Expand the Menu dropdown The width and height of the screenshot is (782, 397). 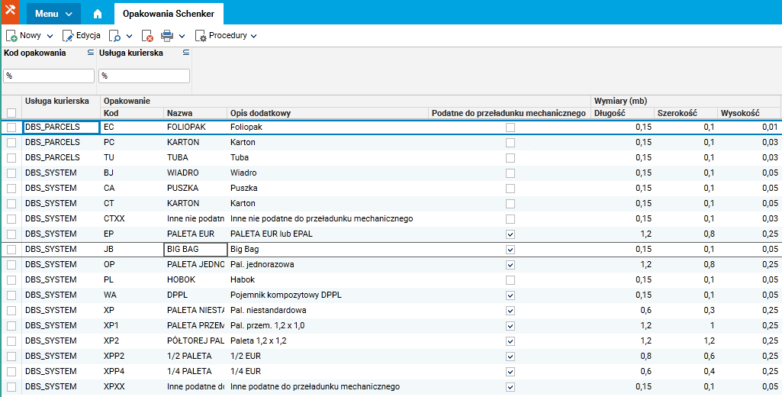click(x=53, y=14)
